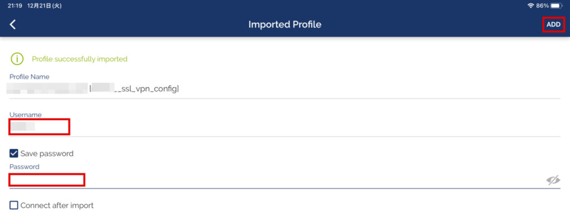Screen dimensions: 570x218
Task: Go back using the left arrow
Action: [x=13, y=24]
